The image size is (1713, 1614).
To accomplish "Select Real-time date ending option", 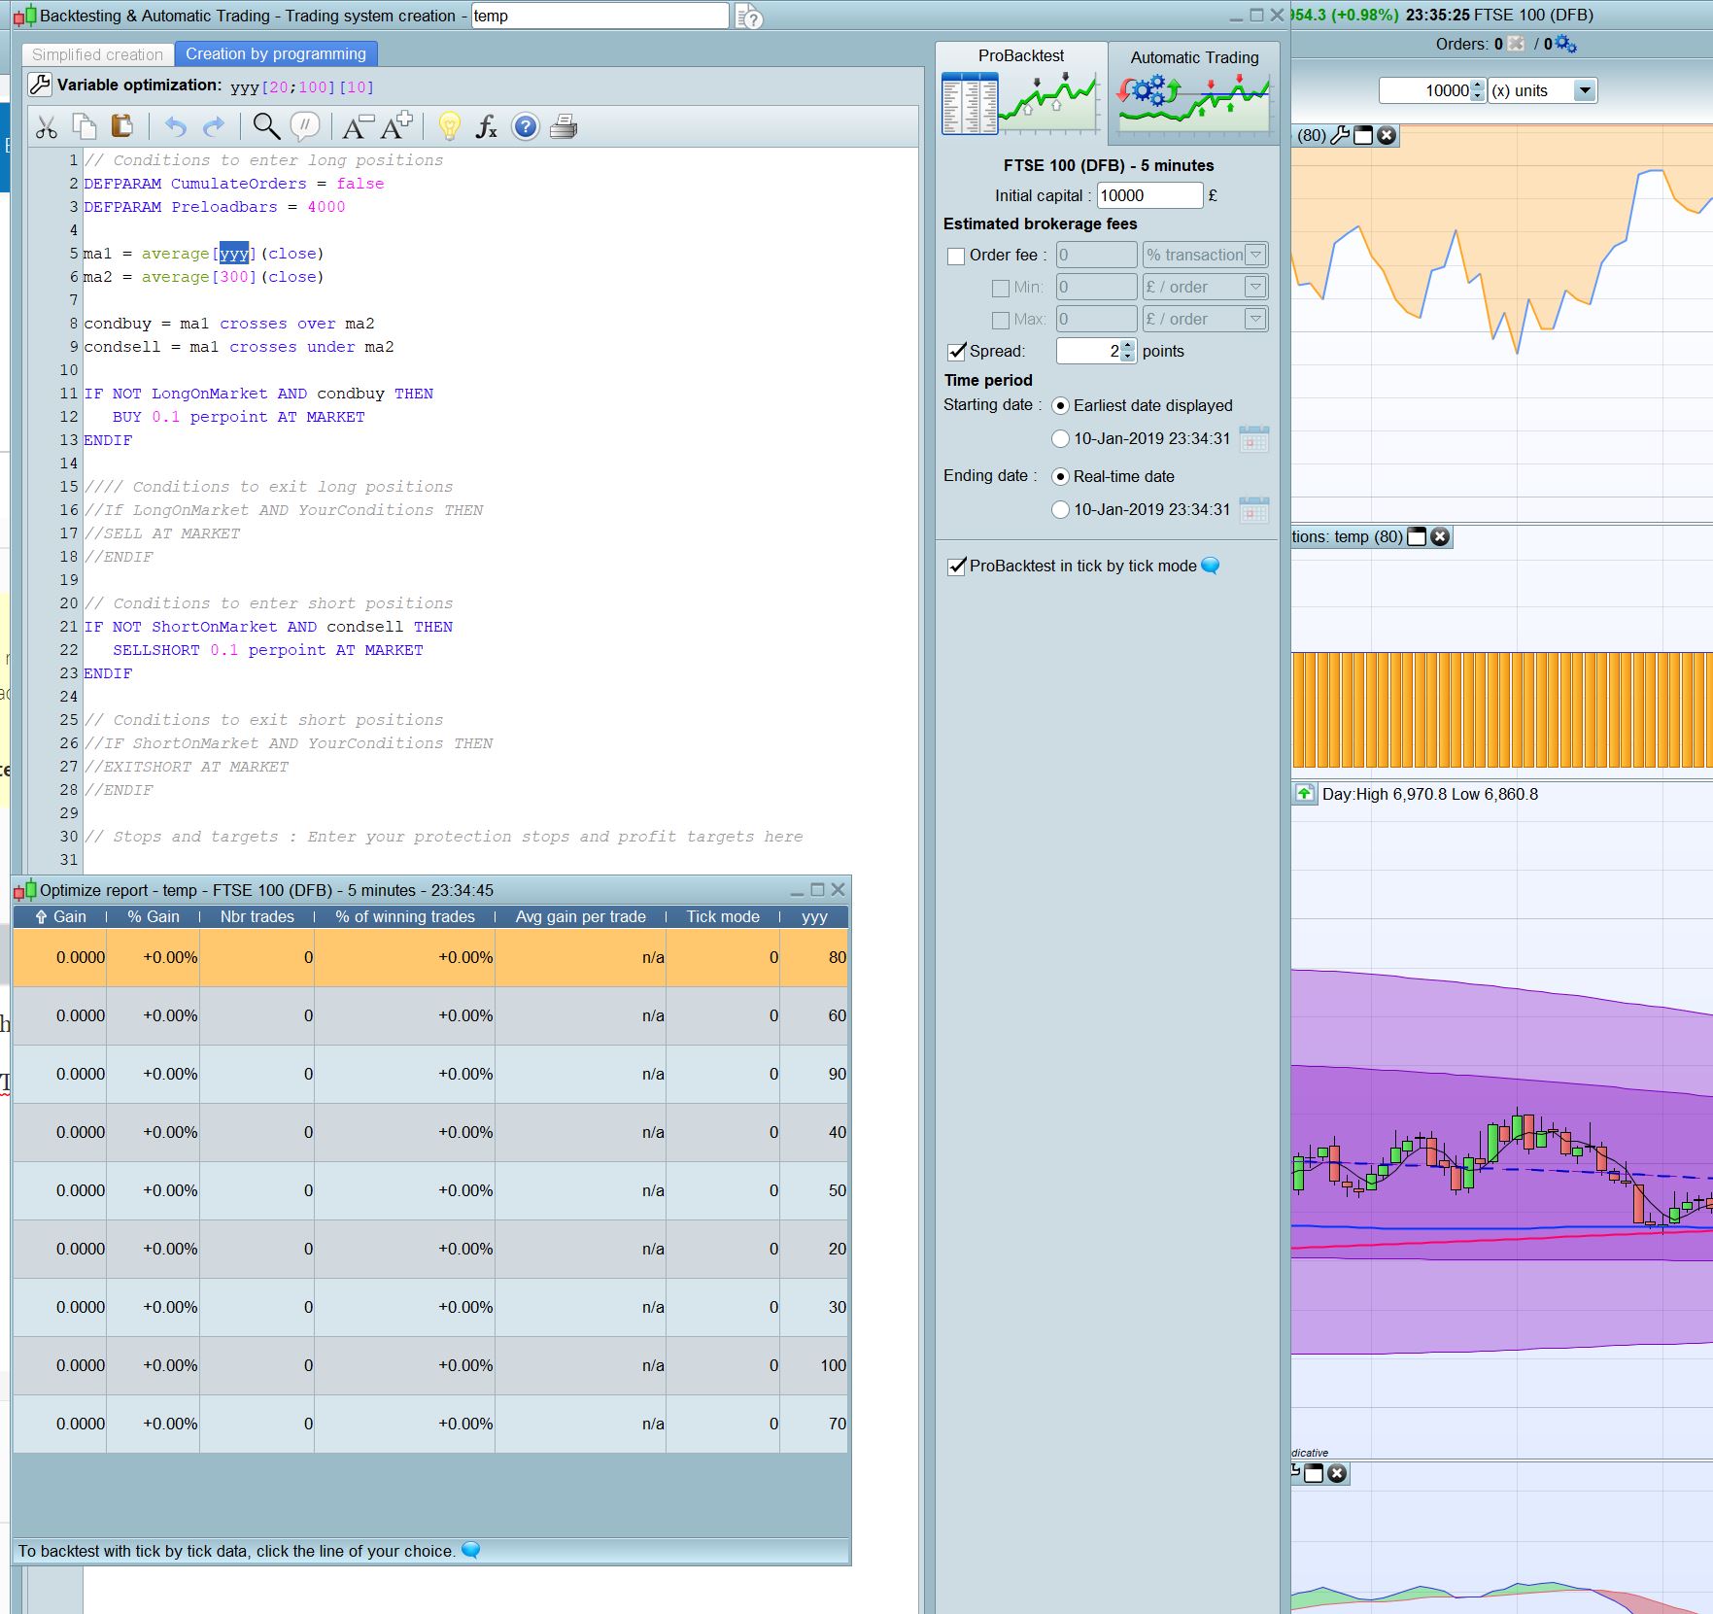I will point(1060,476).
